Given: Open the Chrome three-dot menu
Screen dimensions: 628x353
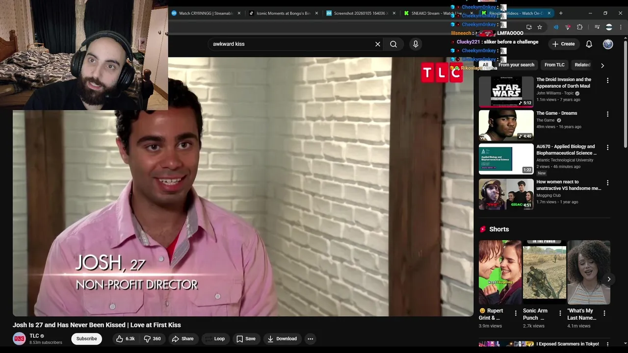Looking at the screenshot, I should tap(621, 27).
